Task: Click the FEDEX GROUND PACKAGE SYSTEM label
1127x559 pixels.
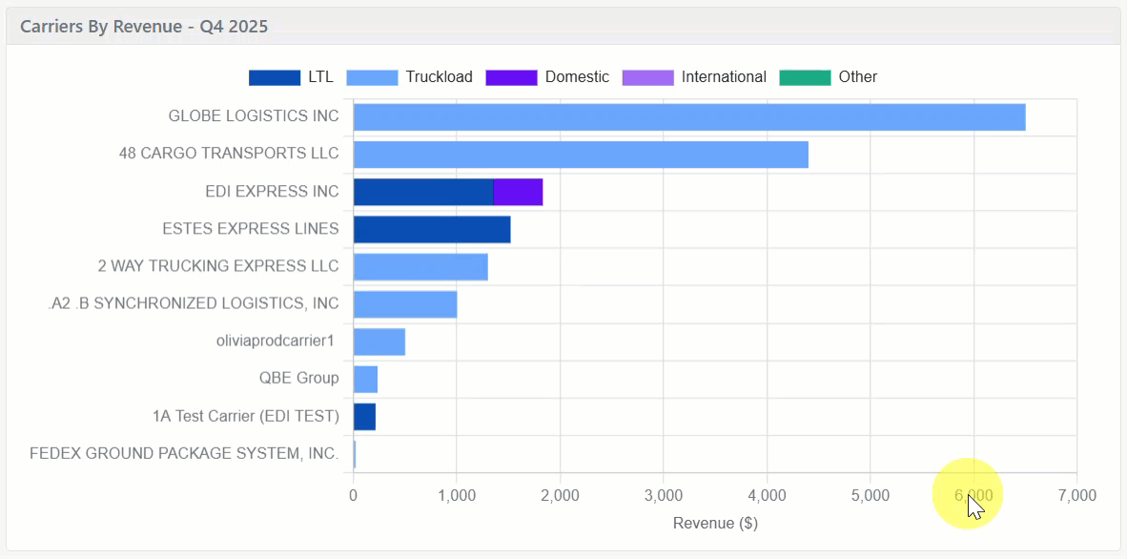Action: (x=184, y=454)
